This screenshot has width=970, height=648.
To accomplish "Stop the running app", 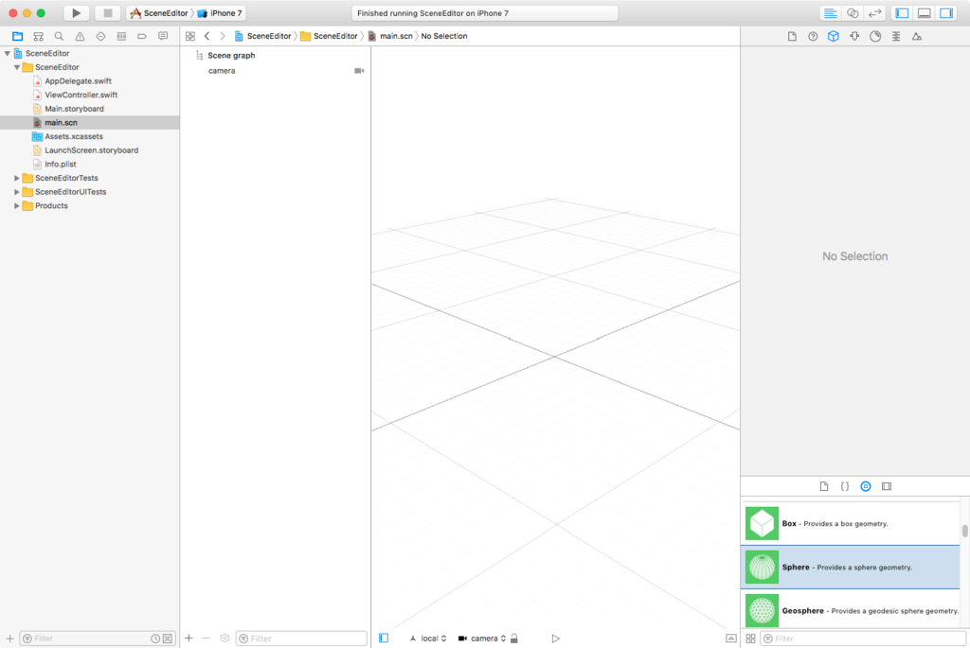I will click(x=108, y=13).
